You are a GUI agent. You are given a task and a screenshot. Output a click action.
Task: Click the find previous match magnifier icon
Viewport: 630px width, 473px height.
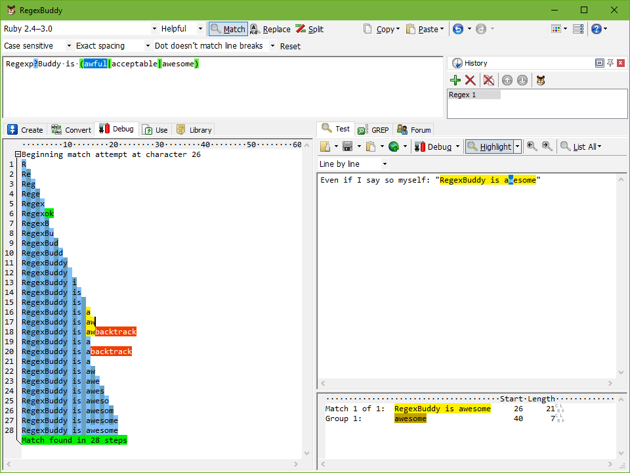[x=532, y=146]
